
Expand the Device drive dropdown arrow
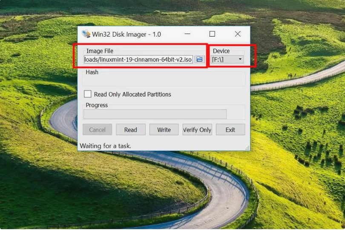tap(240, 59)
